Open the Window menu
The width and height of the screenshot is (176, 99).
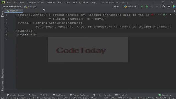pos(84,2)
